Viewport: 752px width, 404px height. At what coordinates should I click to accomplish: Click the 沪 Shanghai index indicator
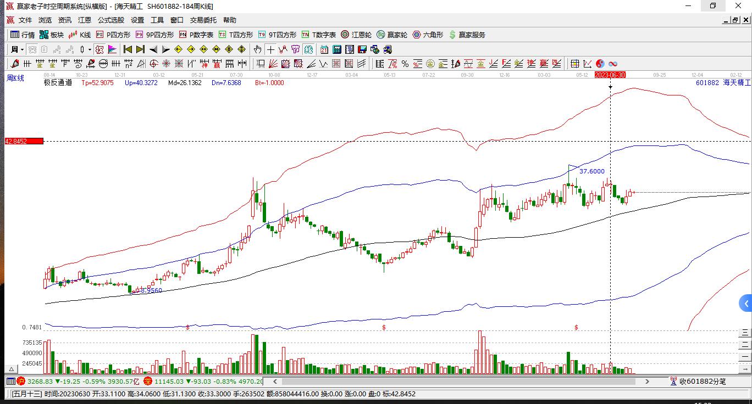coord(21,381)
